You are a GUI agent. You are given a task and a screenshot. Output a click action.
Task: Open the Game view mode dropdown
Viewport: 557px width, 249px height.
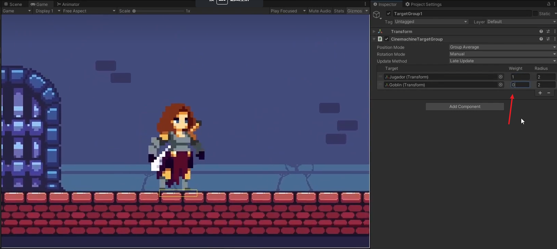[16, 11]
